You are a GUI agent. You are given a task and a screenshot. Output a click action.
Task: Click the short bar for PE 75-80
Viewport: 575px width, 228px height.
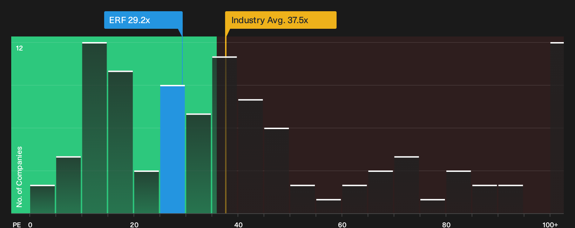coord(433,206)
